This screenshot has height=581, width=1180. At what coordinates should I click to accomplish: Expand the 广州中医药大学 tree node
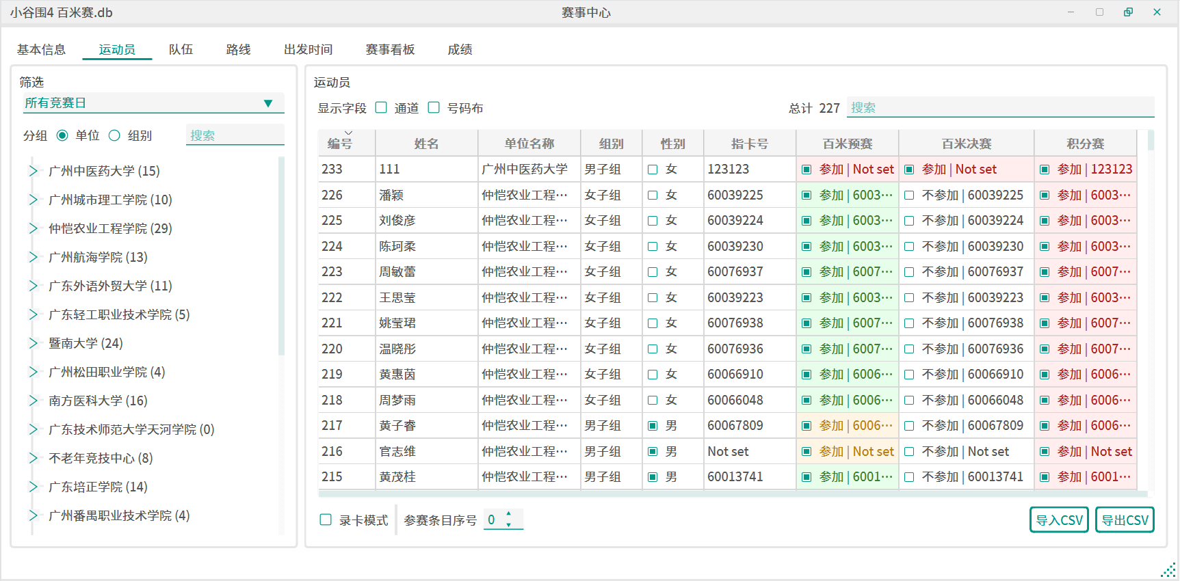(x=33, y=171)
